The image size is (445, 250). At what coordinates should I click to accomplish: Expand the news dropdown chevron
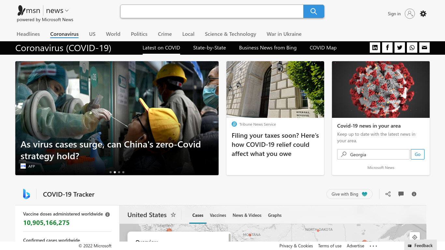point(67,11)
